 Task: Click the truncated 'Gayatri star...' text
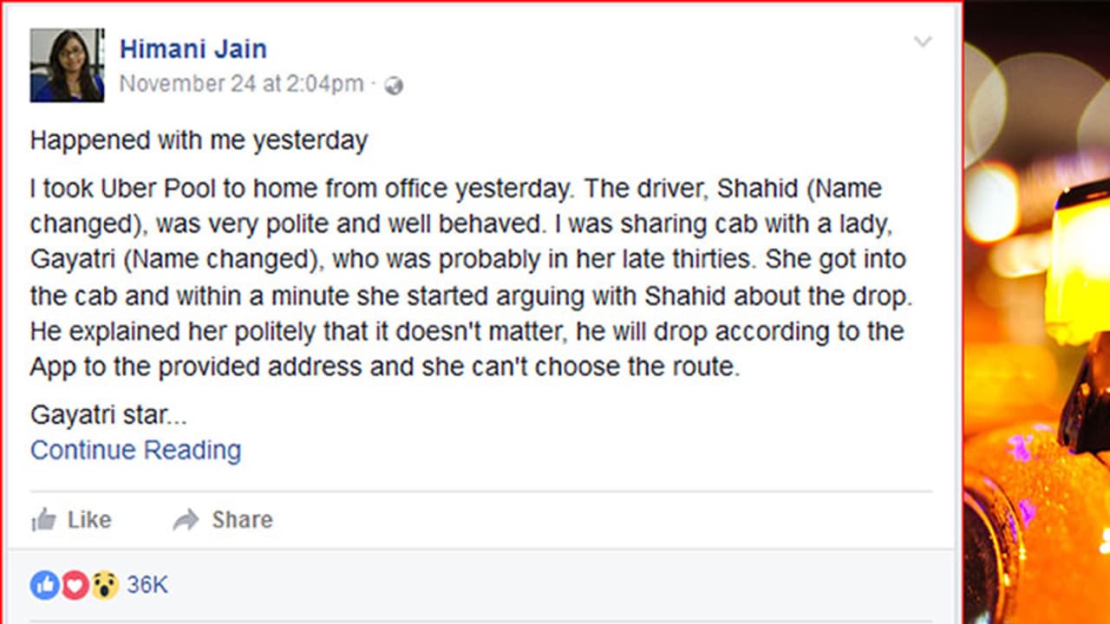point(108,415)
